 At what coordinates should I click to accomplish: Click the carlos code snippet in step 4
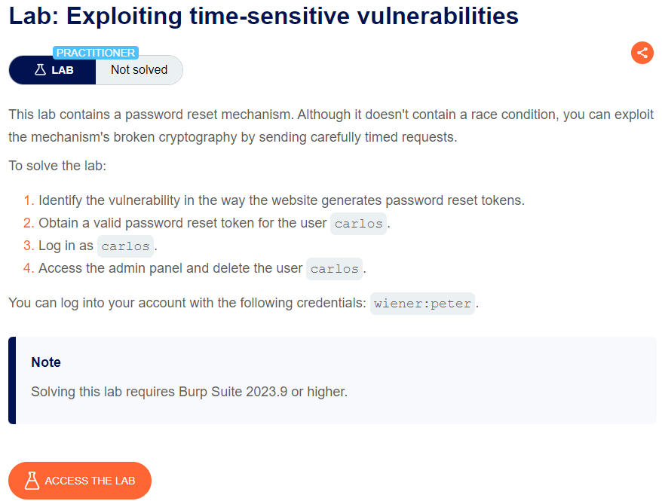(x=334, y=268)
